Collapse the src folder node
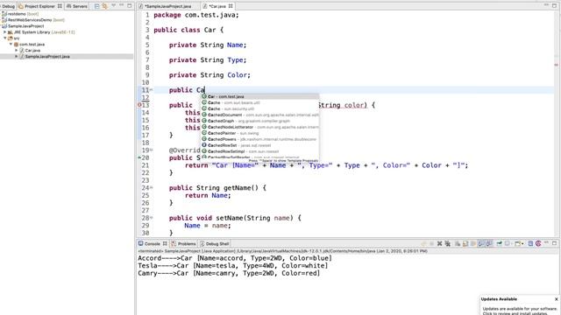Image resolution: width=561 pixels, height=315 pixels. [x=5, y=38]
